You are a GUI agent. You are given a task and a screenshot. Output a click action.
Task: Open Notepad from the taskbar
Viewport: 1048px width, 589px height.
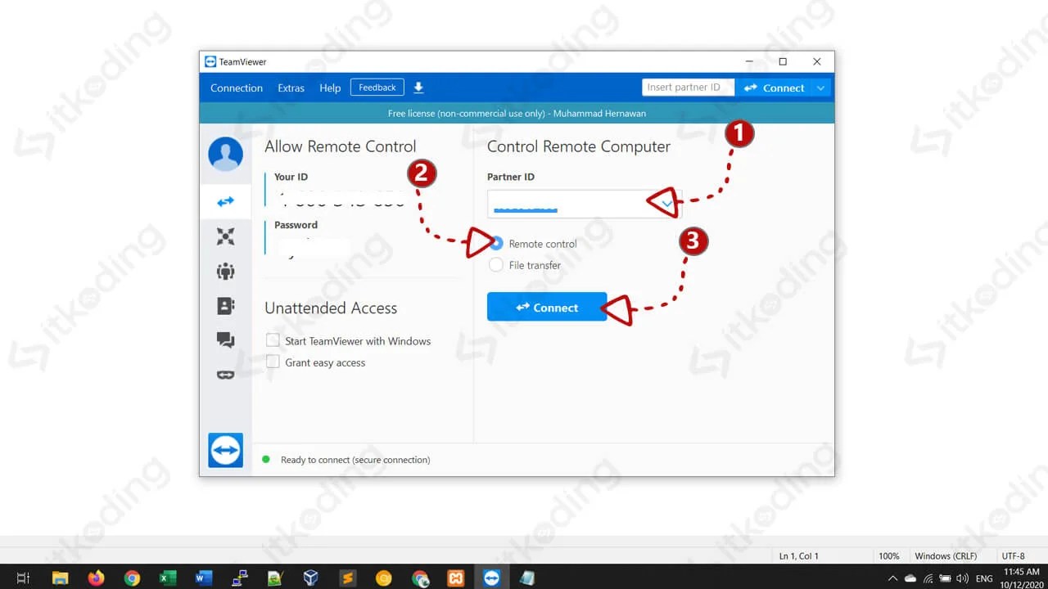527,578
